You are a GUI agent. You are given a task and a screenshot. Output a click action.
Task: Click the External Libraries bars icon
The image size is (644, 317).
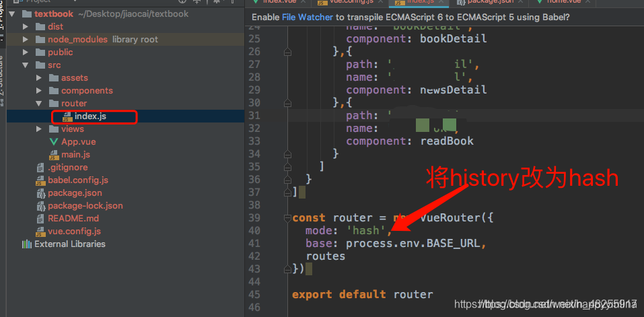(27, 244)
